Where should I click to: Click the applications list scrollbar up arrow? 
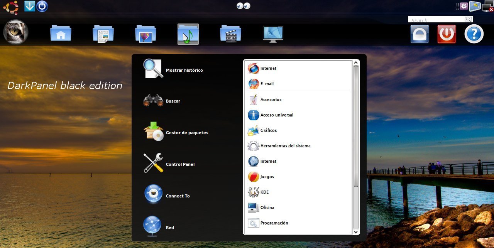click(x=356, y=62)
